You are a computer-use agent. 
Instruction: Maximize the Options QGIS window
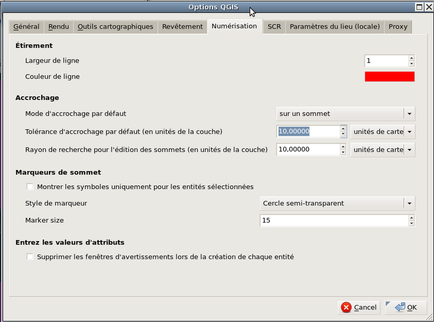[419, 7]
